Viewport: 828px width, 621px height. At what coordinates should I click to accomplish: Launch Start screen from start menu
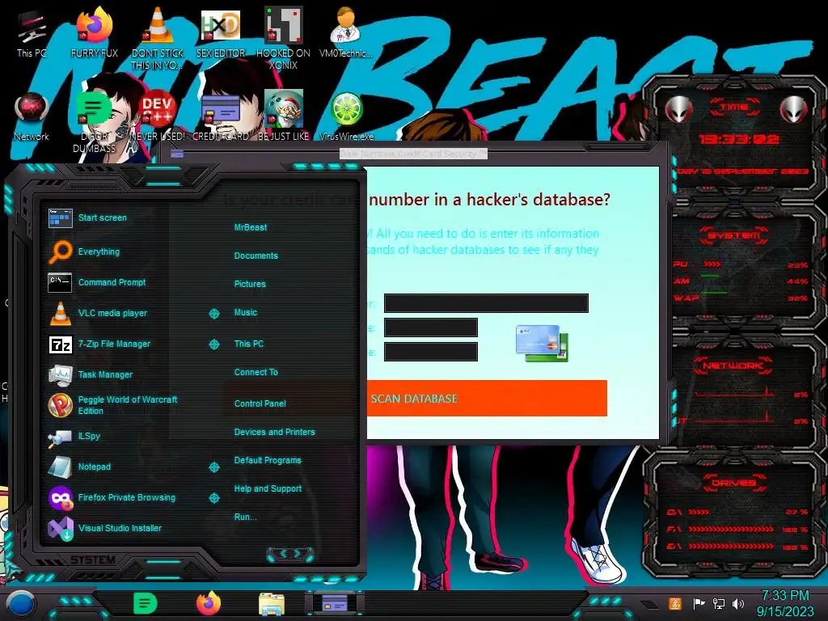coord(103,218)
